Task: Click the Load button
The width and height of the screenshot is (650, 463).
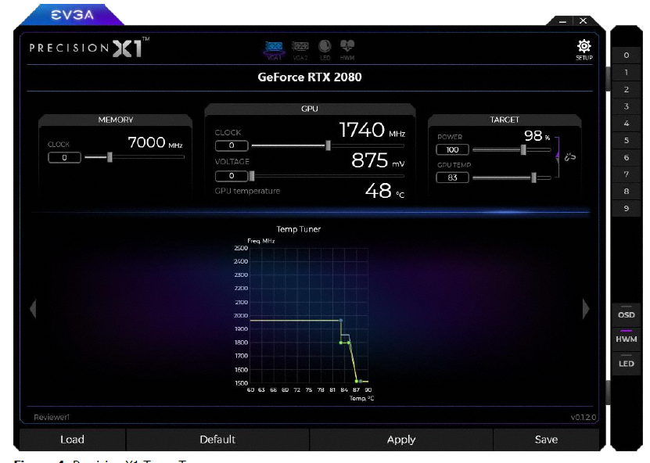Action: 72,440
